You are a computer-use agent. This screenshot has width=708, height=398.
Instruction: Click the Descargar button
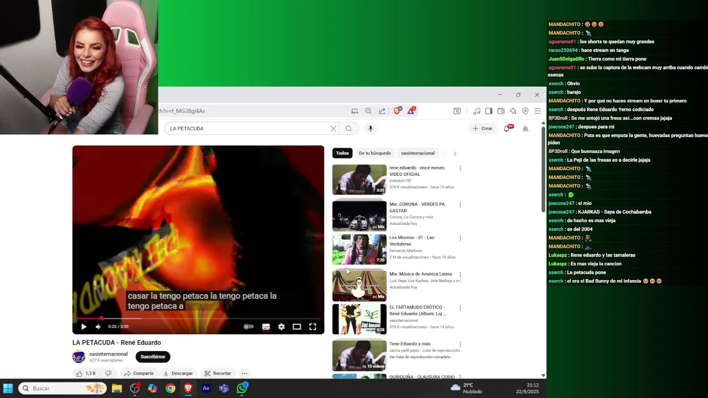178,373
